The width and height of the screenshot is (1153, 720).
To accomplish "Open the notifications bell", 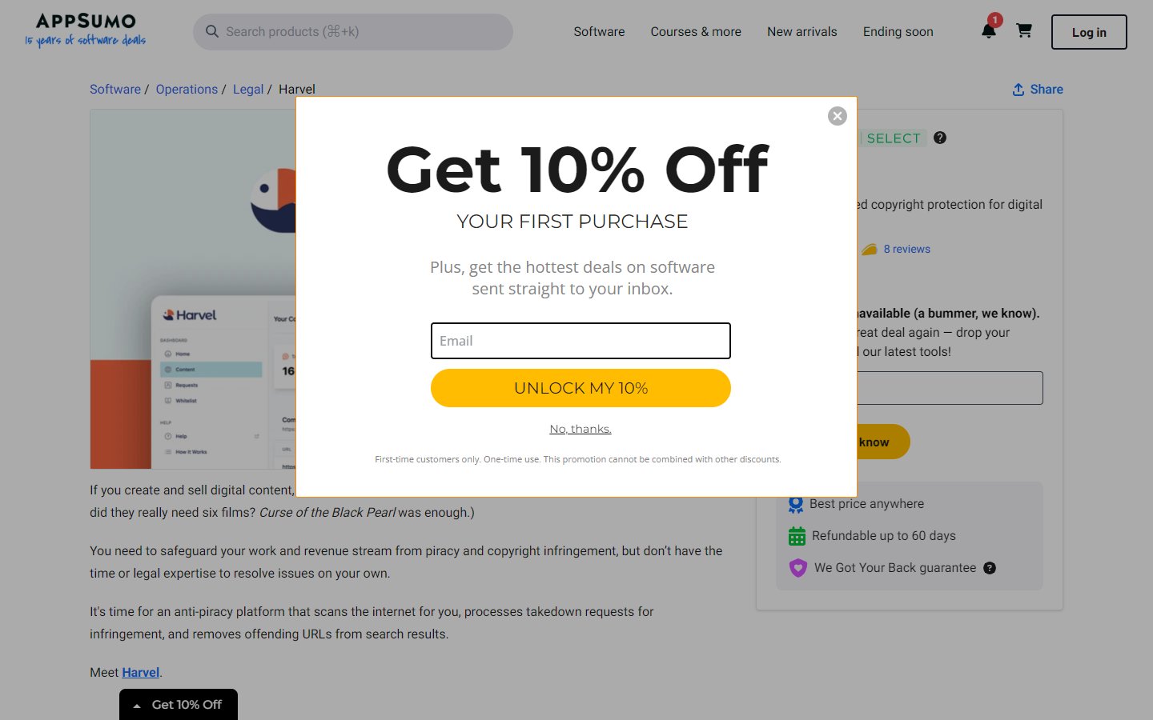I will point(988,30).
